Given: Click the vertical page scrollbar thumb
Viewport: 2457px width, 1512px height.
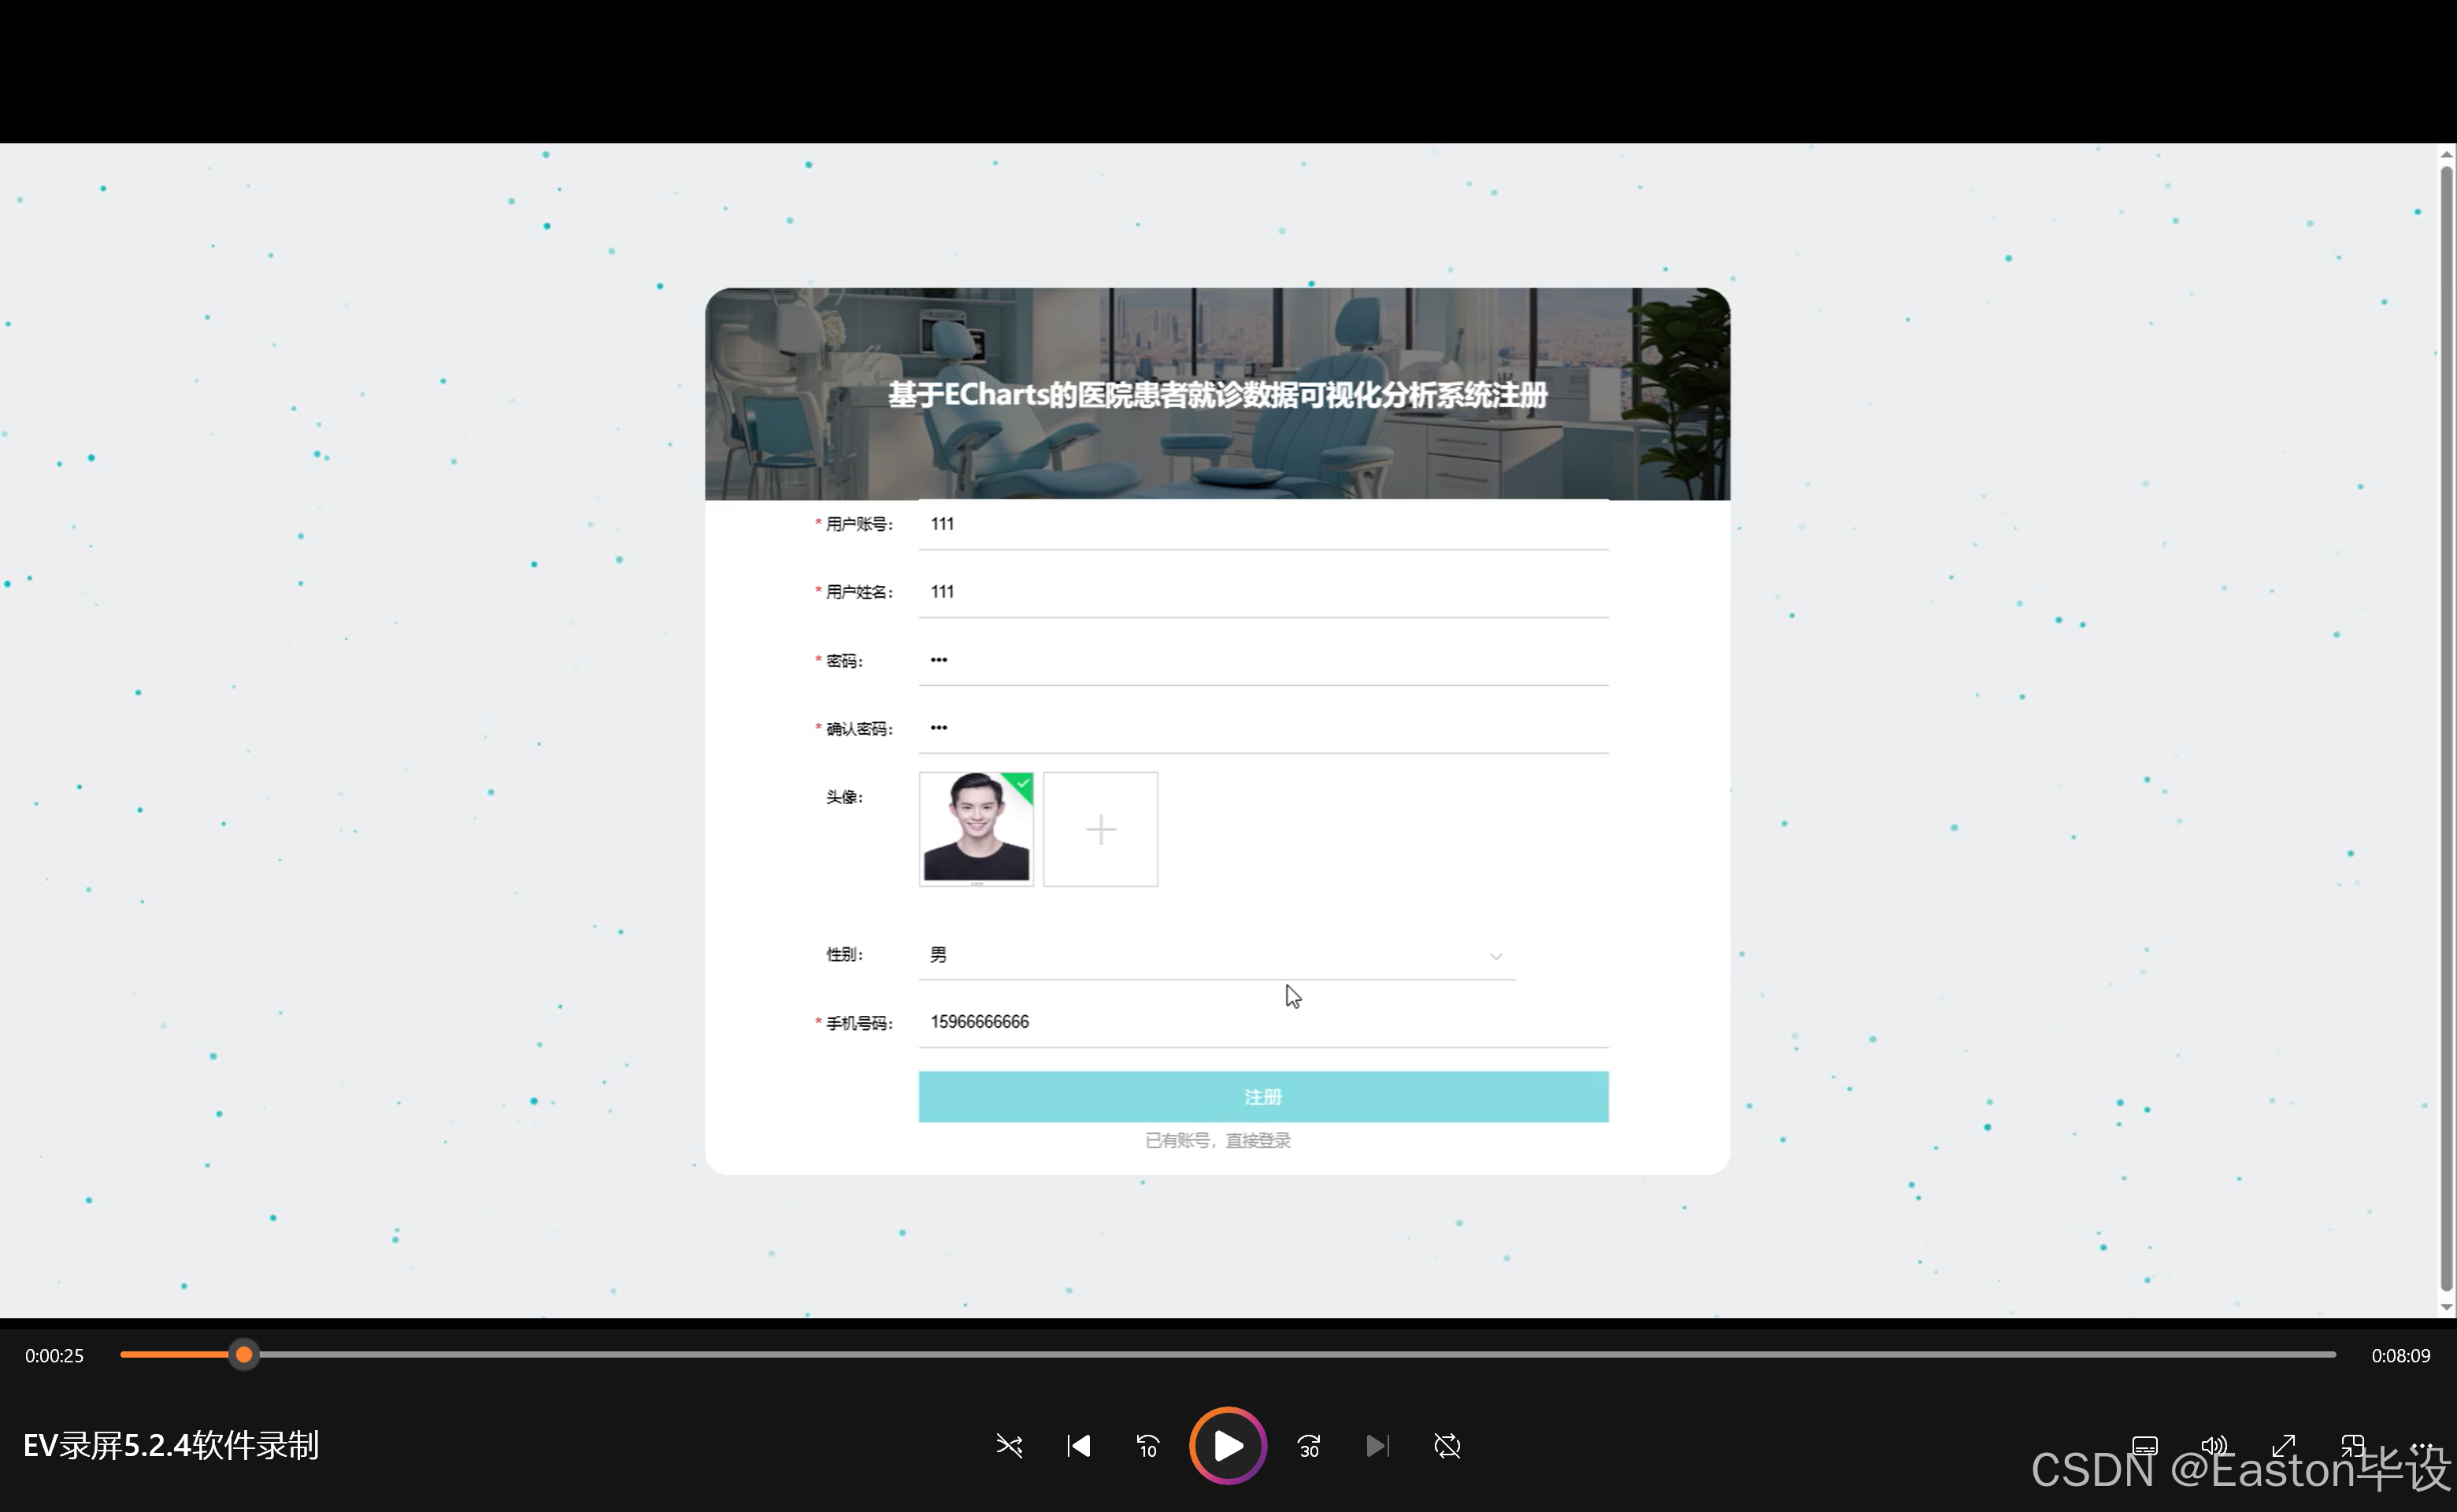Looking at the screenshot, I should 2446,728.
